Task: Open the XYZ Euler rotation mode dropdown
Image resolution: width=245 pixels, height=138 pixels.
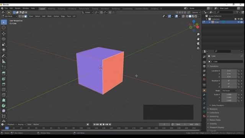Action: [229, 91]
